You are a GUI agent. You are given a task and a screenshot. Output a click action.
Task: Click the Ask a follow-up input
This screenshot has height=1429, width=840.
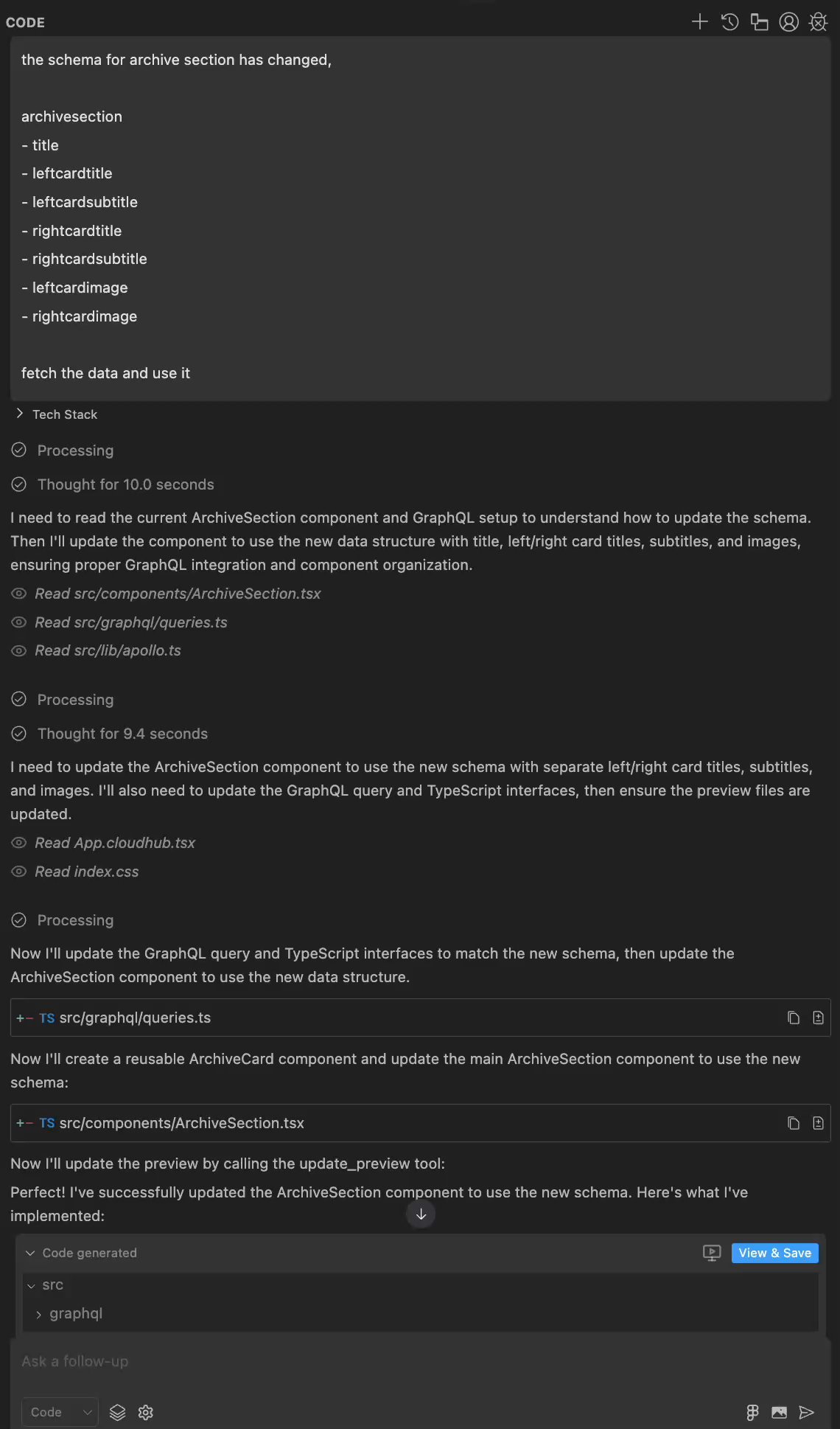(368, 1361)
